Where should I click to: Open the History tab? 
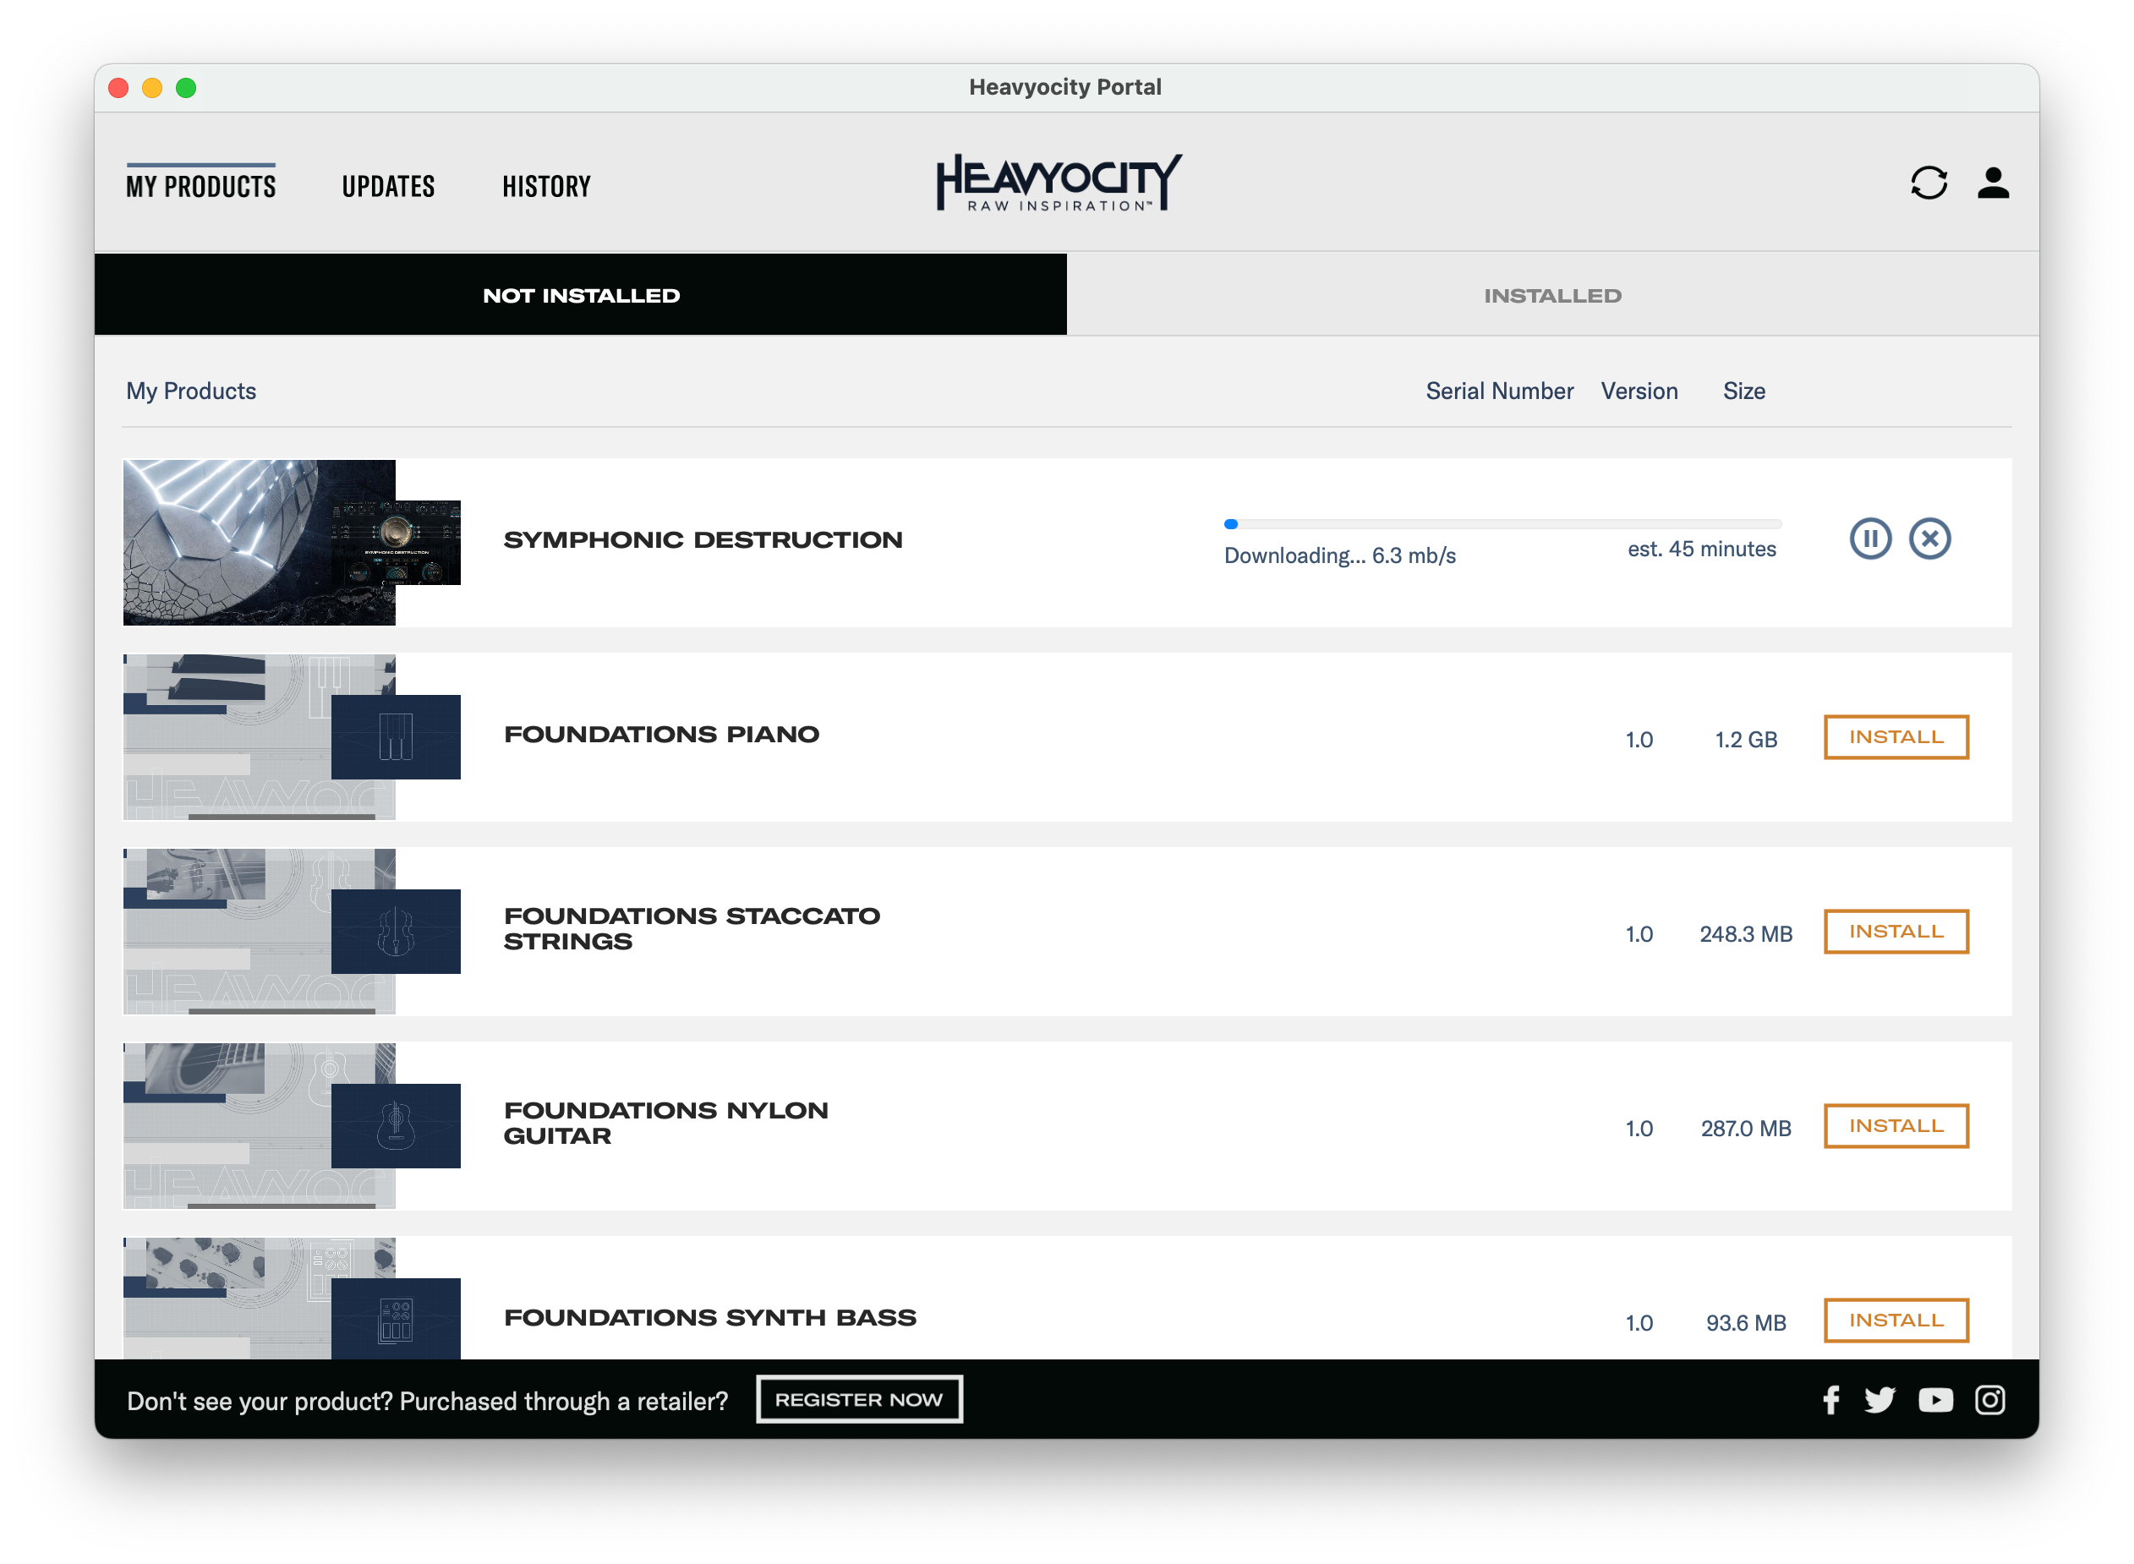[546, 185]
